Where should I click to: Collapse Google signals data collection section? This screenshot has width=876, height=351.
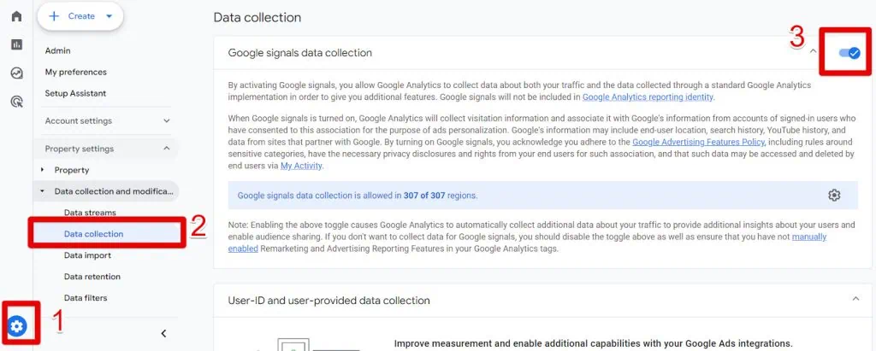813,53
